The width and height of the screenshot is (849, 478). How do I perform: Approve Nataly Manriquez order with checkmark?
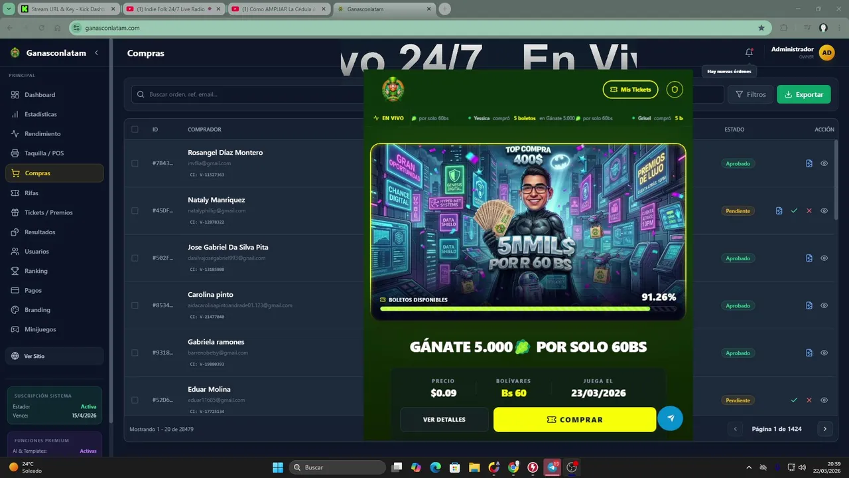click(794, 210)
